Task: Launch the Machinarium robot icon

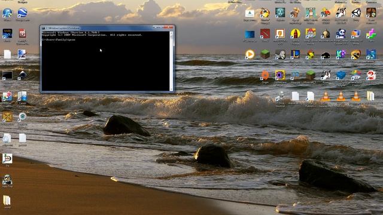Action: click(x=326, y=33)
